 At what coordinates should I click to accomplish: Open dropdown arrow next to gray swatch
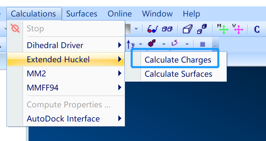pyautogui.click(x=136, y=29)
